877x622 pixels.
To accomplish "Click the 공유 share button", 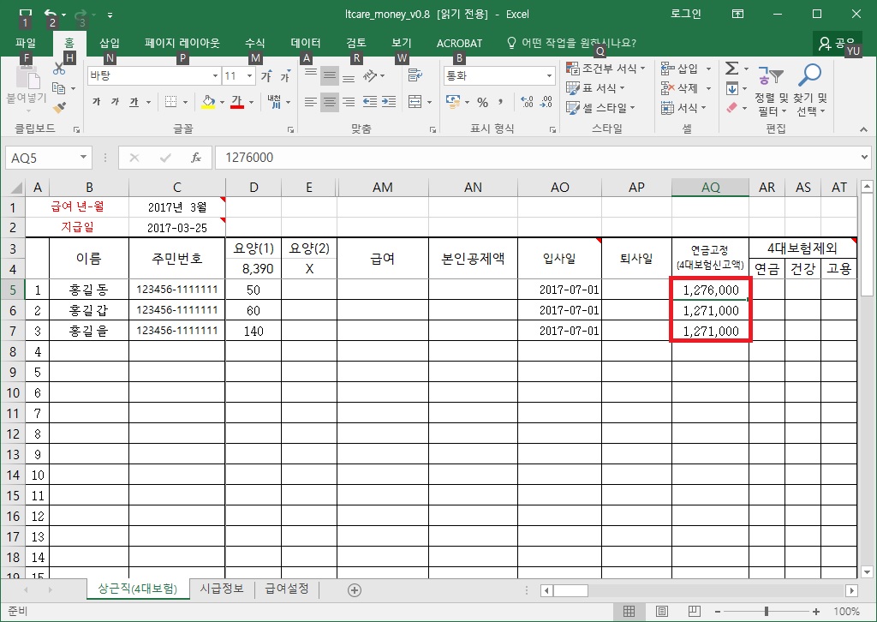I will (837, 43).
